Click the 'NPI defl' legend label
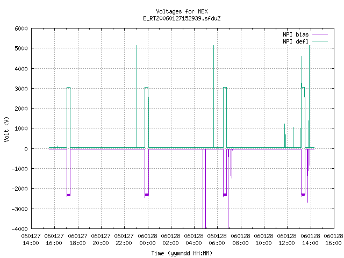The width and height of the screenshot is (344, 258). pyautogui.click(x=296, y=41)
